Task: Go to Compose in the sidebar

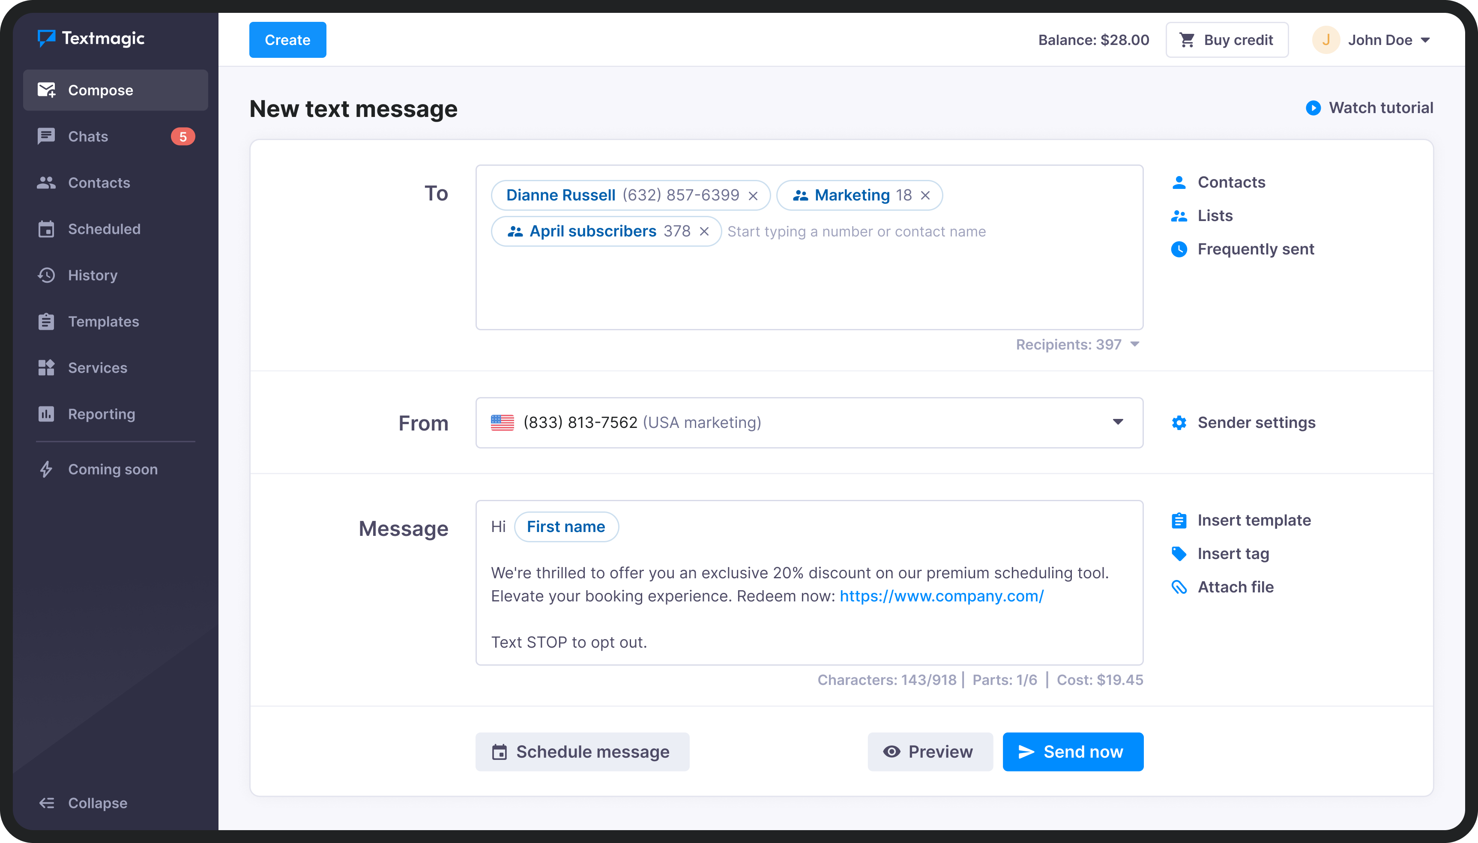Action: pos(116,90)
